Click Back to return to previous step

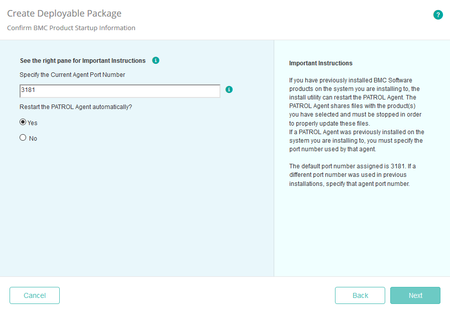[360, 295]
